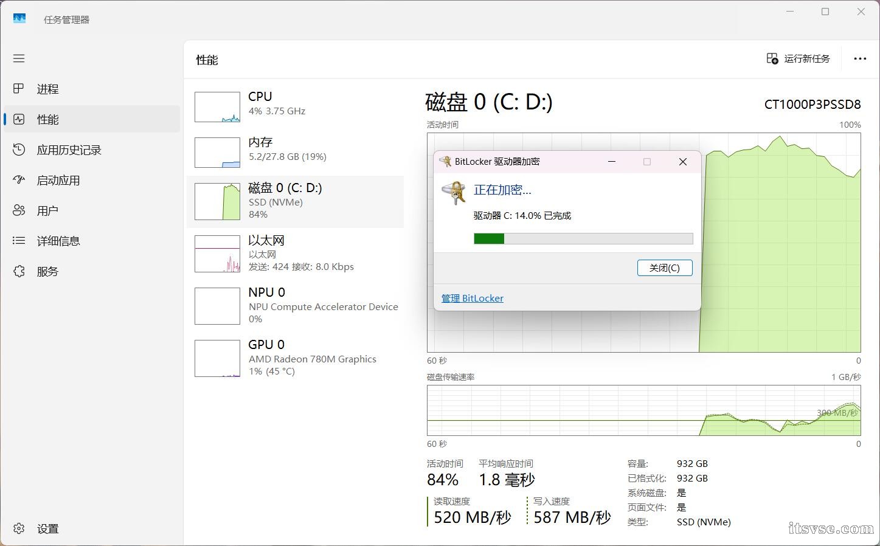Click 520 MB/秒 read speed value
Viewport: 880px width, 546px height.
click(473, 517)
